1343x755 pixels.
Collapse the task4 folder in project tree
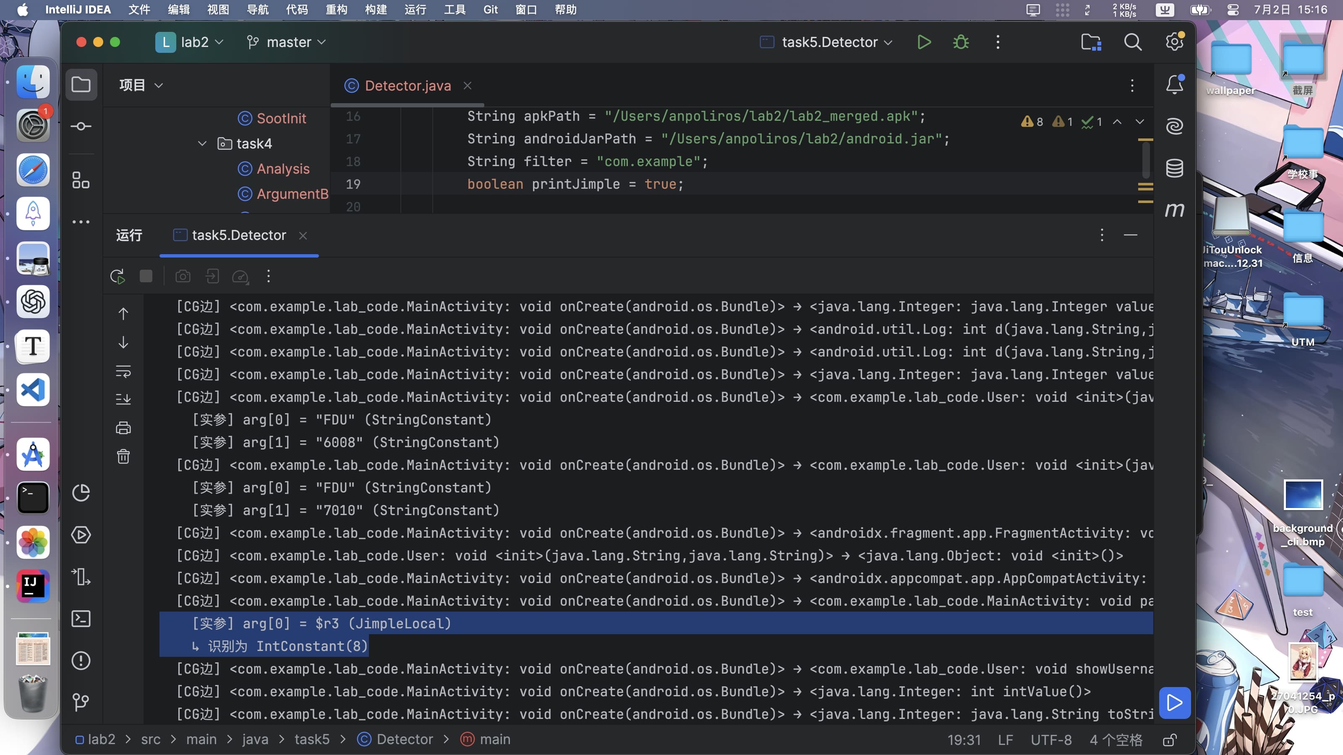[202, 143]
